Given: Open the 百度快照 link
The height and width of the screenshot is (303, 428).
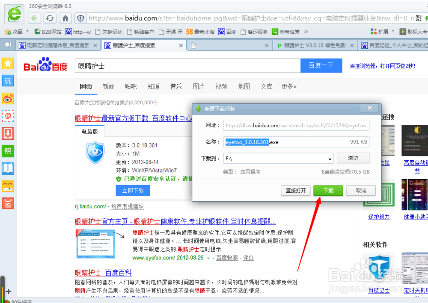Looking at the screenshot, I should [x=227, y=258].
